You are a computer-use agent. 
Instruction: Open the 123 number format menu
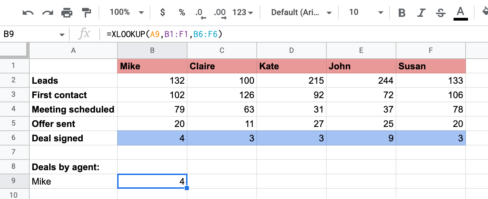[x=243, y=13]
